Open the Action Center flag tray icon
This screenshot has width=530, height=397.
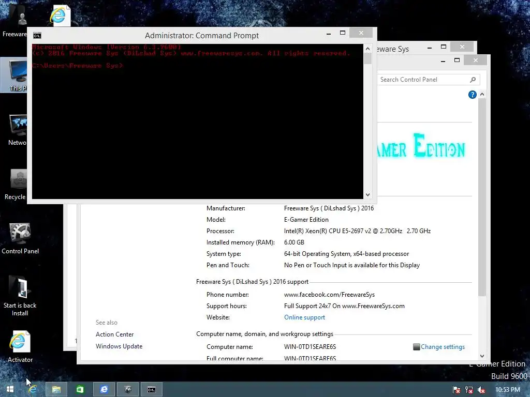coord(457,390)
